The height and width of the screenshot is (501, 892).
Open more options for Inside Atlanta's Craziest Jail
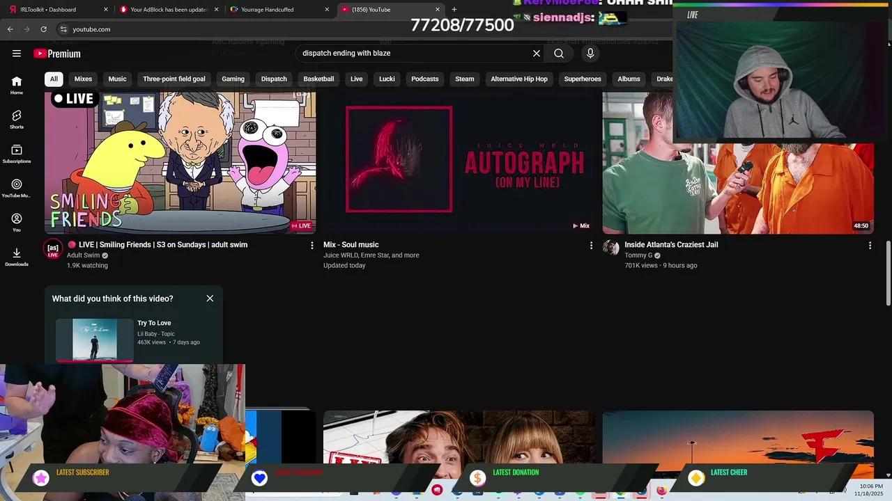(870, 246)
